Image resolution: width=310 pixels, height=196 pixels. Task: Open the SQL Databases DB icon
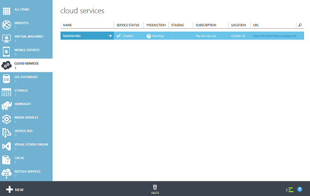pyautogui.click(x=6, y=79)
